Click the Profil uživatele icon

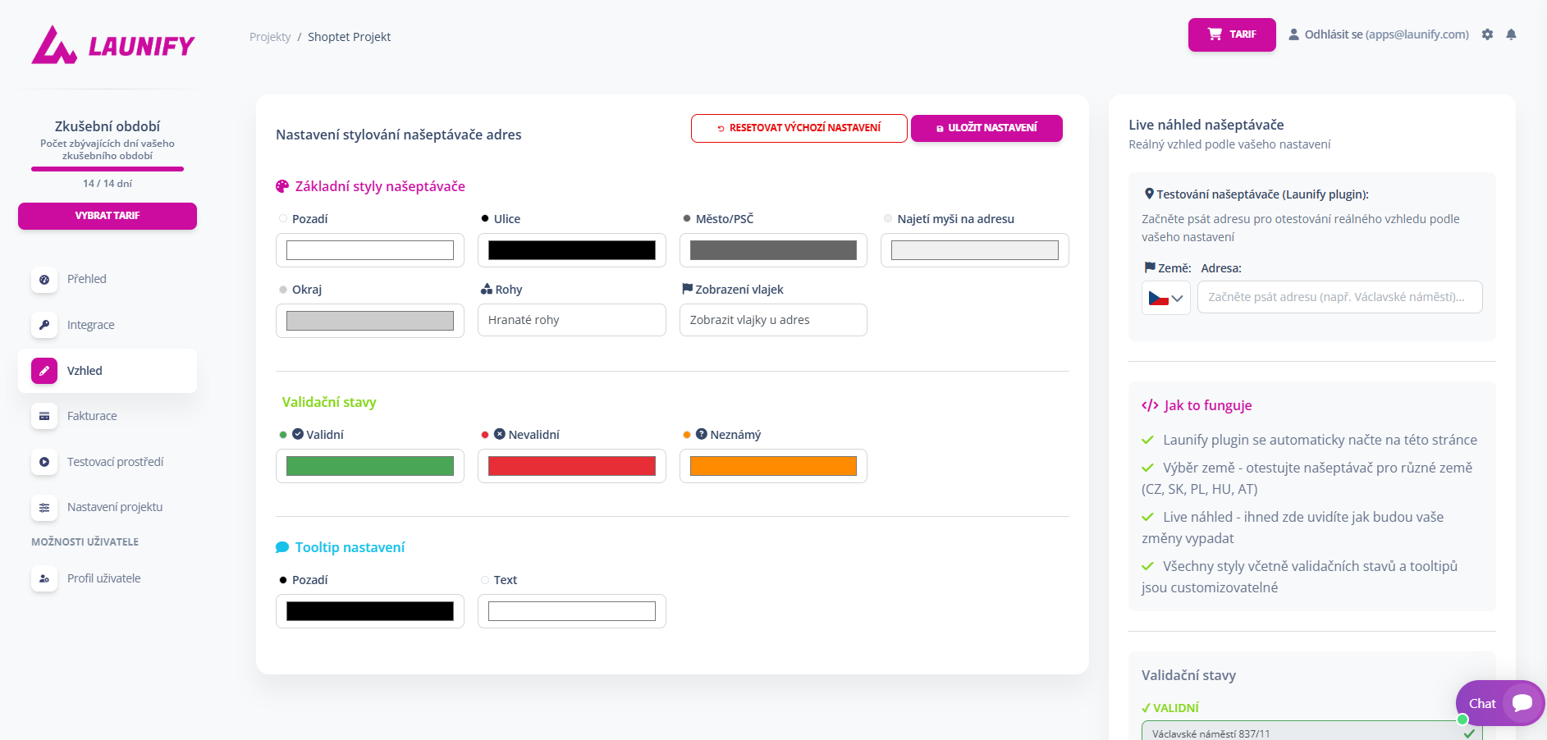44,578
